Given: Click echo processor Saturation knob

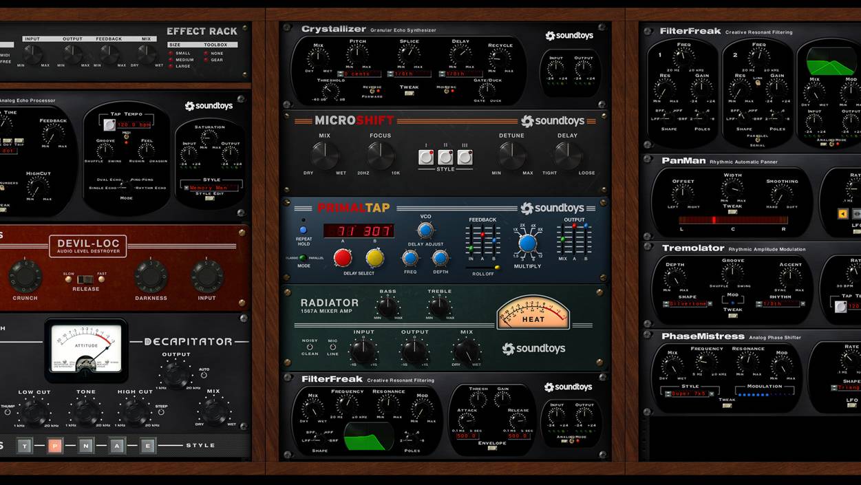Looking at the screenshot, I should 209,138.
